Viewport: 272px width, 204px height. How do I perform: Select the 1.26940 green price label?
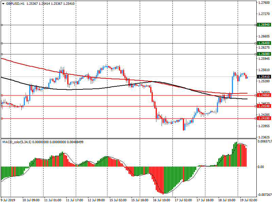264,25
